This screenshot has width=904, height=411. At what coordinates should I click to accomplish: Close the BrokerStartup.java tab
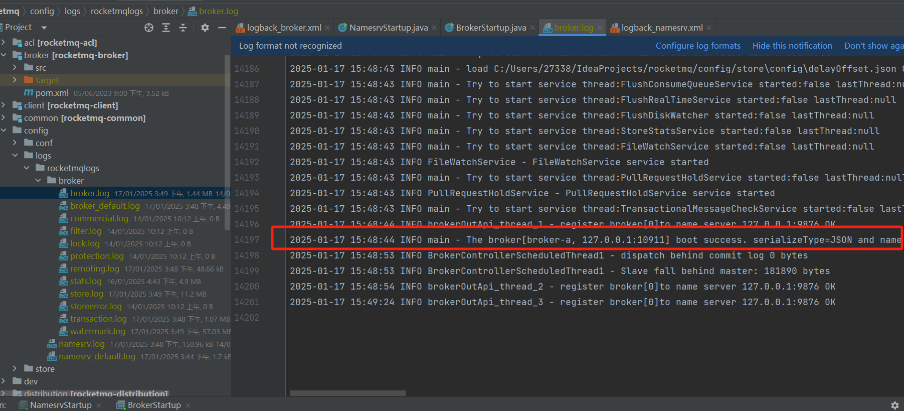[532, 28]
